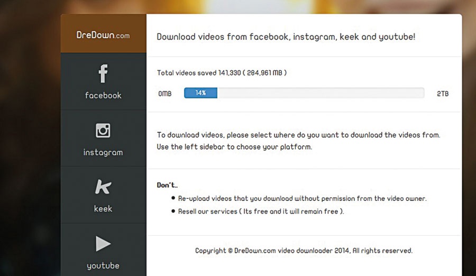Open the DreDown.com logo header

click(x=103, y=35)
